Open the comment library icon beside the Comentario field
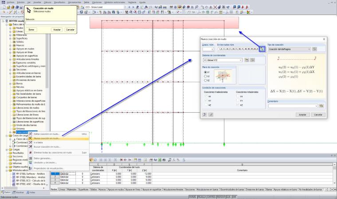 pyautogui.click(x=321, y=106)
